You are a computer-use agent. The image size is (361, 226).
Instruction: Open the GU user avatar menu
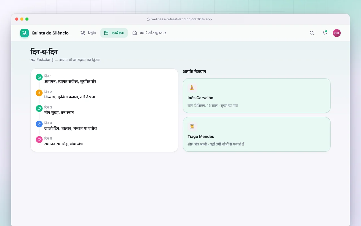click(337, 33)
